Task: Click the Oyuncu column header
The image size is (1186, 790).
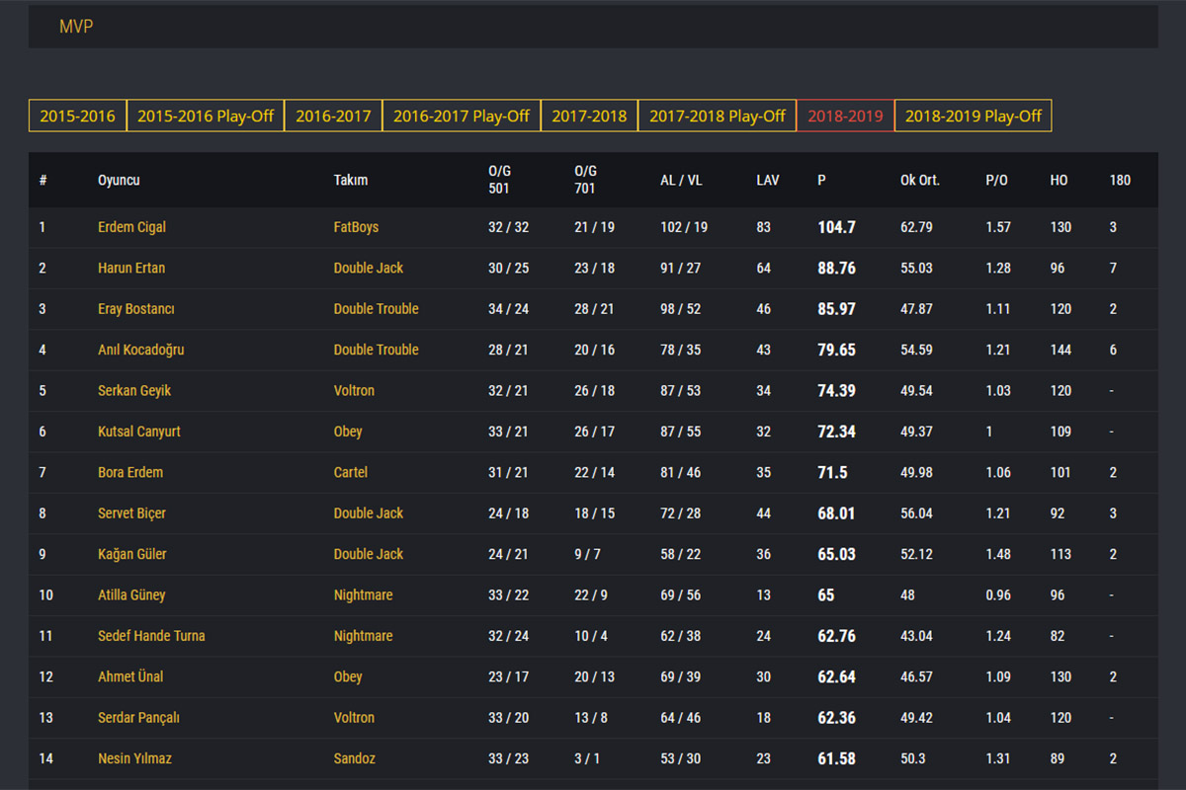Action: (x=119, y=181)
